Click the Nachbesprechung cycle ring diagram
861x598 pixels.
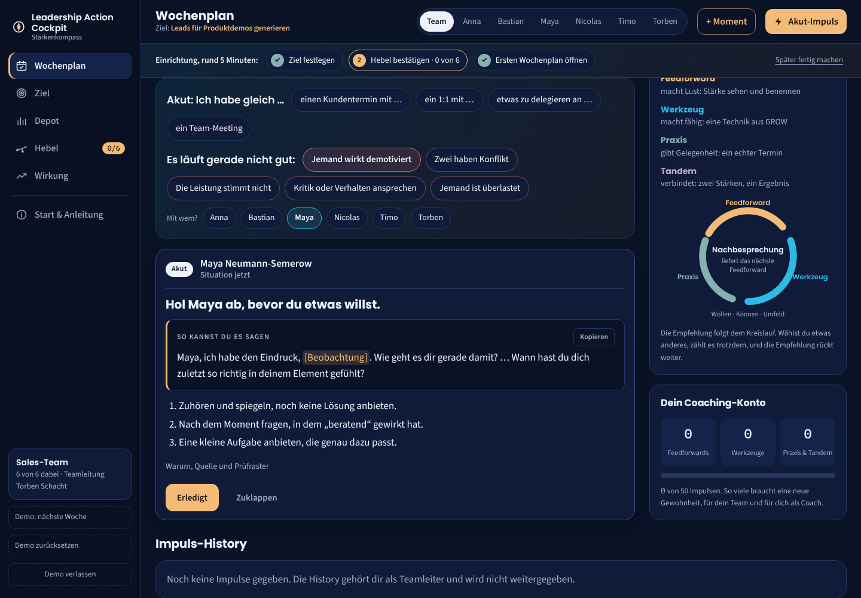point(748,258)
